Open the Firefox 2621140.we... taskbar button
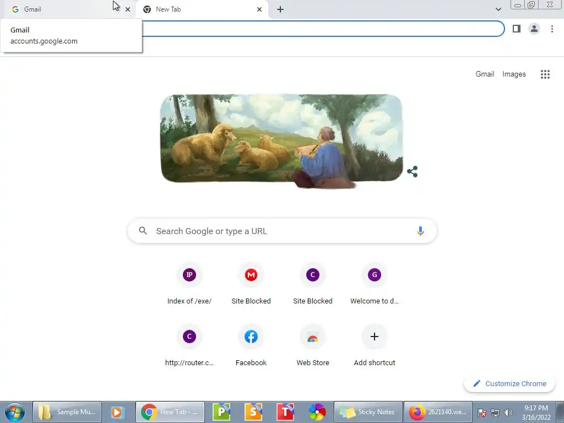564x423 pixels. coord(438,412)
